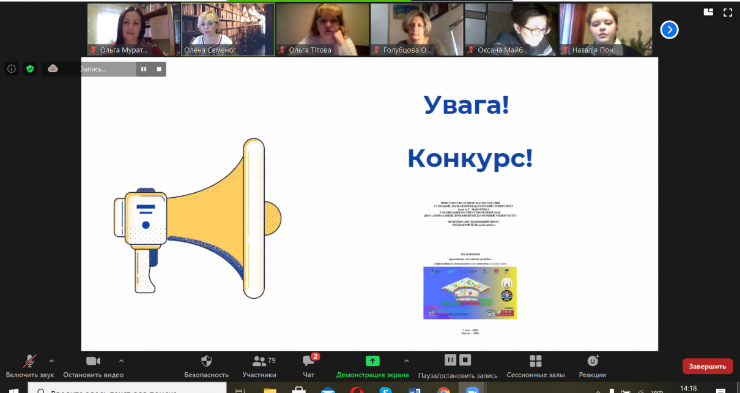The height and width of the screenshot is (393, 740).
Task: Click the green encryption shield icon
Action: pos(30,69)
